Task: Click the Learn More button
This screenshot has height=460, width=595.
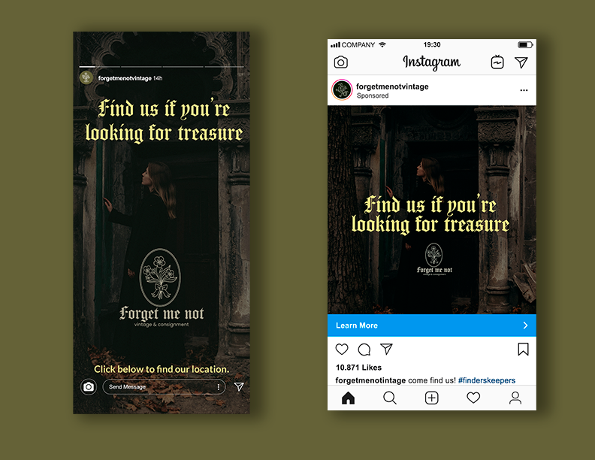Action: 432,325
